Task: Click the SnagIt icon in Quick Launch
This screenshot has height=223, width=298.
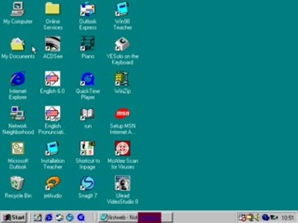Action: coord(70,217)
